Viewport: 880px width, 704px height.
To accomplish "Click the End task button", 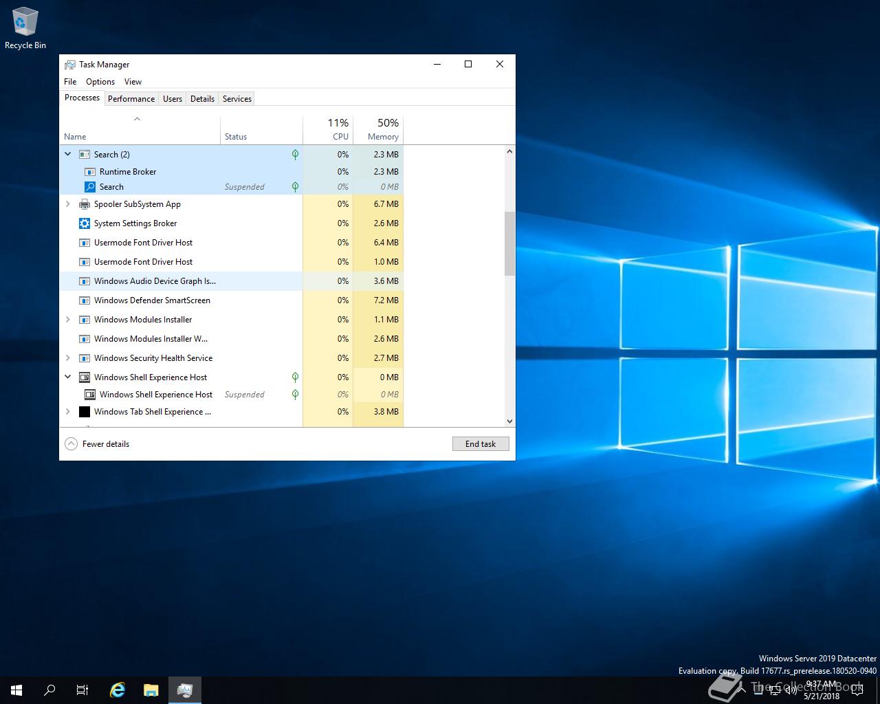I will coord(481,444).
